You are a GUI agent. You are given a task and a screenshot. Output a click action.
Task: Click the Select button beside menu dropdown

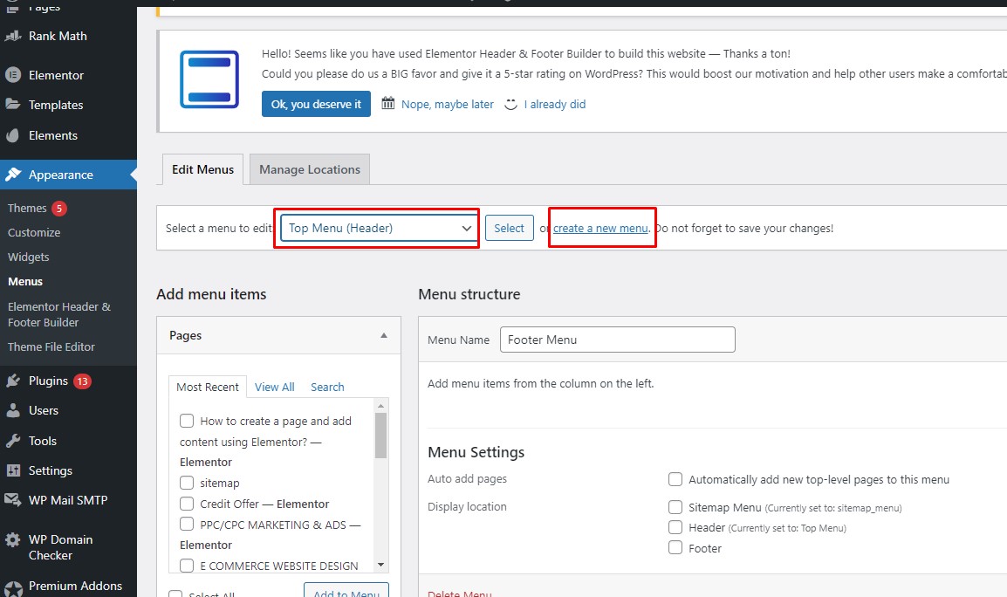(510, 228)
